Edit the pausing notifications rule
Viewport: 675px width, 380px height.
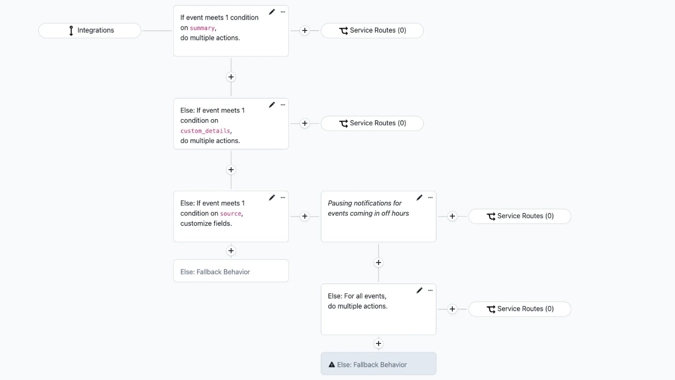click(x=419, y=197)
